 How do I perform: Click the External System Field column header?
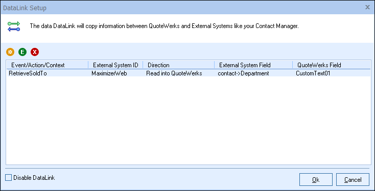point(253,65)
